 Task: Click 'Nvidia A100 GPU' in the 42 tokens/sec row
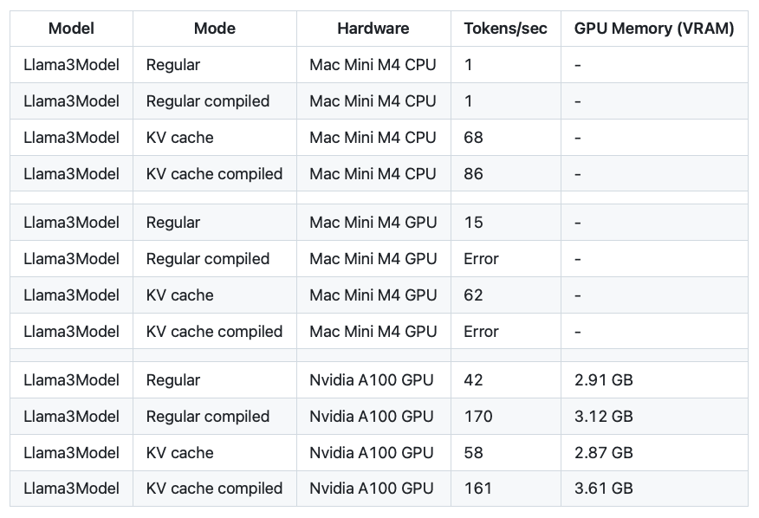point(372,380)
